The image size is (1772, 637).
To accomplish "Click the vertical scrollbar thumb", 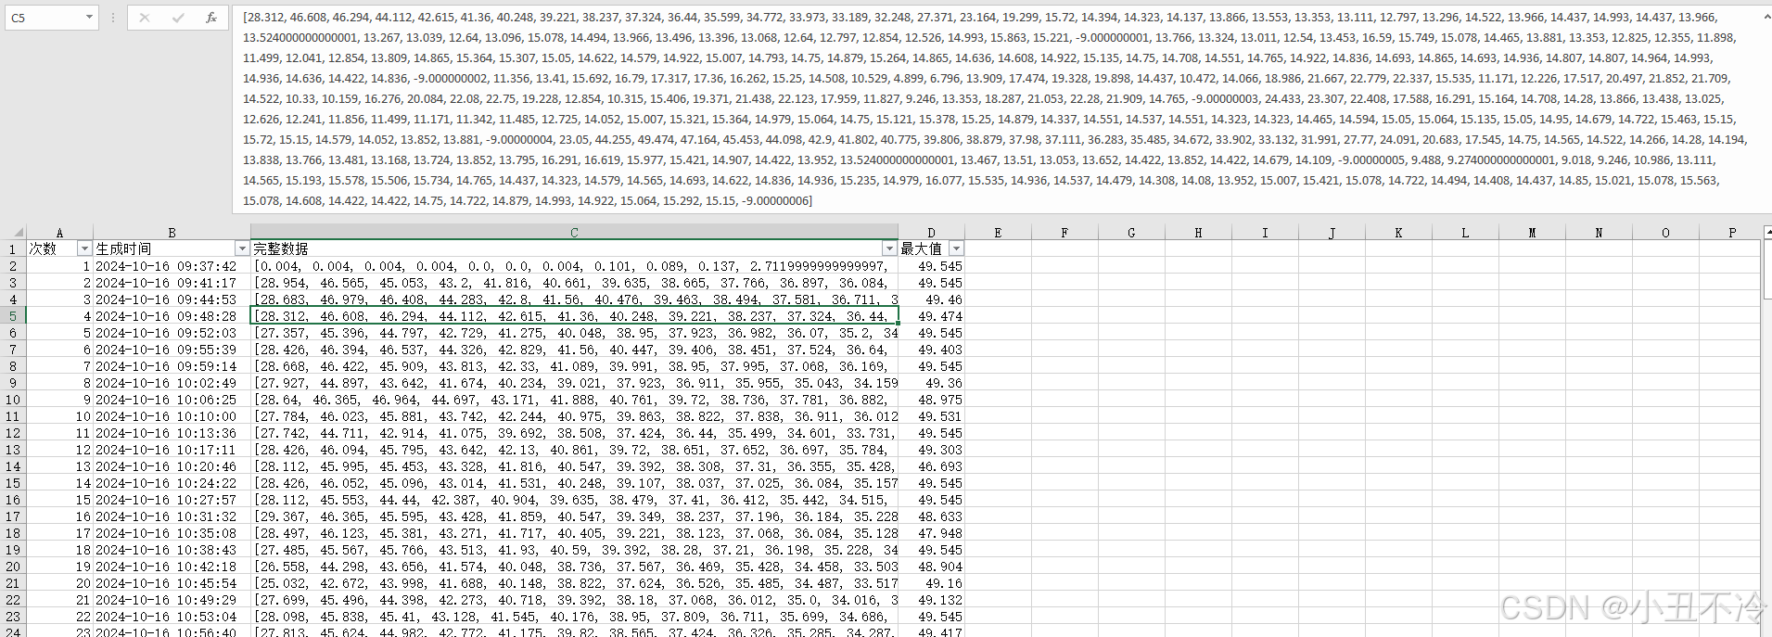I will coord(1766,269).
